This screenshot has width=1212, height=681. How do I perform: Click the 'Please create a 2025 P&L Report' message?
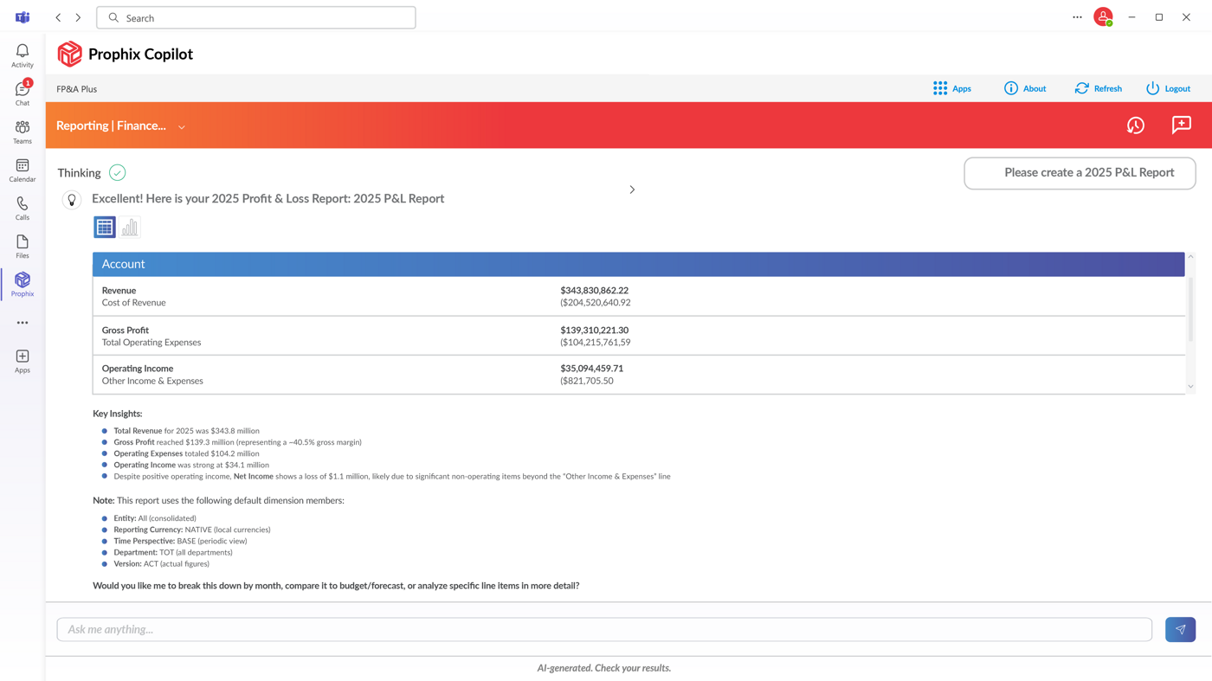[1080, 173]
